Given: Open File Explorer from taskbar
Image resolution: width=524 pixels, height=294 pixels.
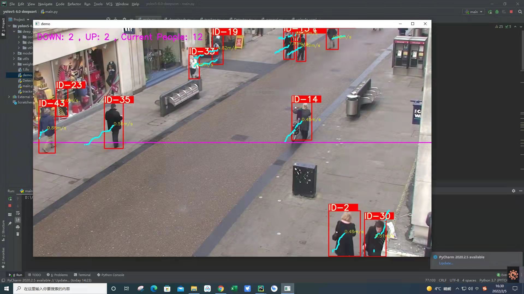Looking at the screenshot, I should click(x=194, y=289).
